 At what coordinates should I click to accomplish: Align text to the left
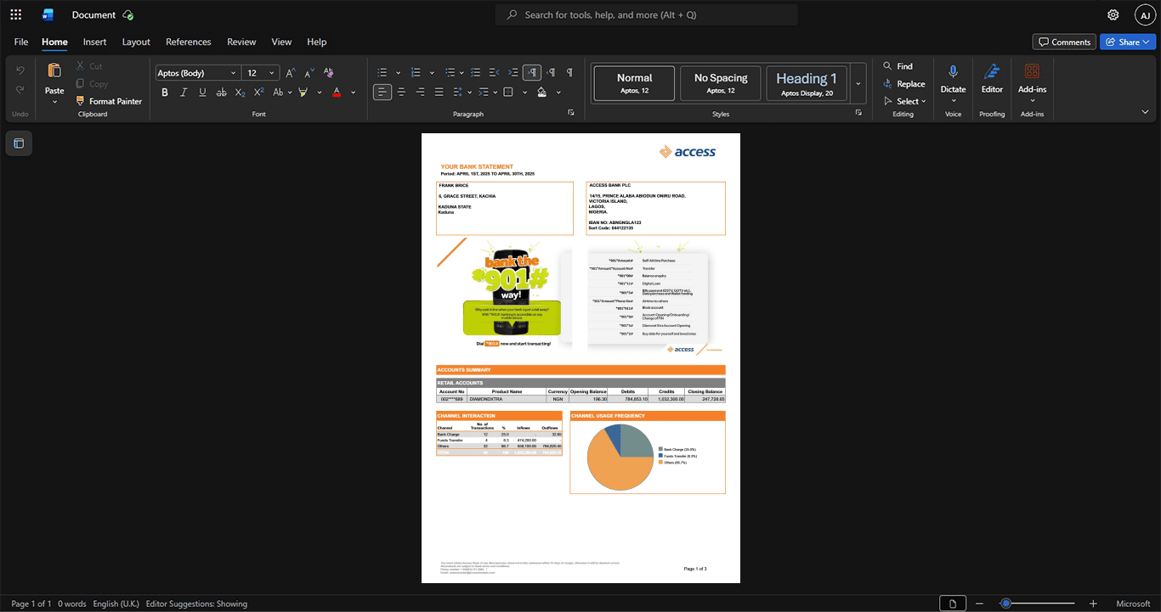pyautogui.click(x=382, y=92)
